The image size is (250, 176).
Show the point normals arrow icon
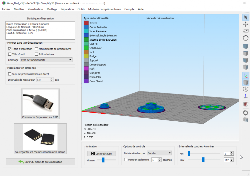[246, 96]
